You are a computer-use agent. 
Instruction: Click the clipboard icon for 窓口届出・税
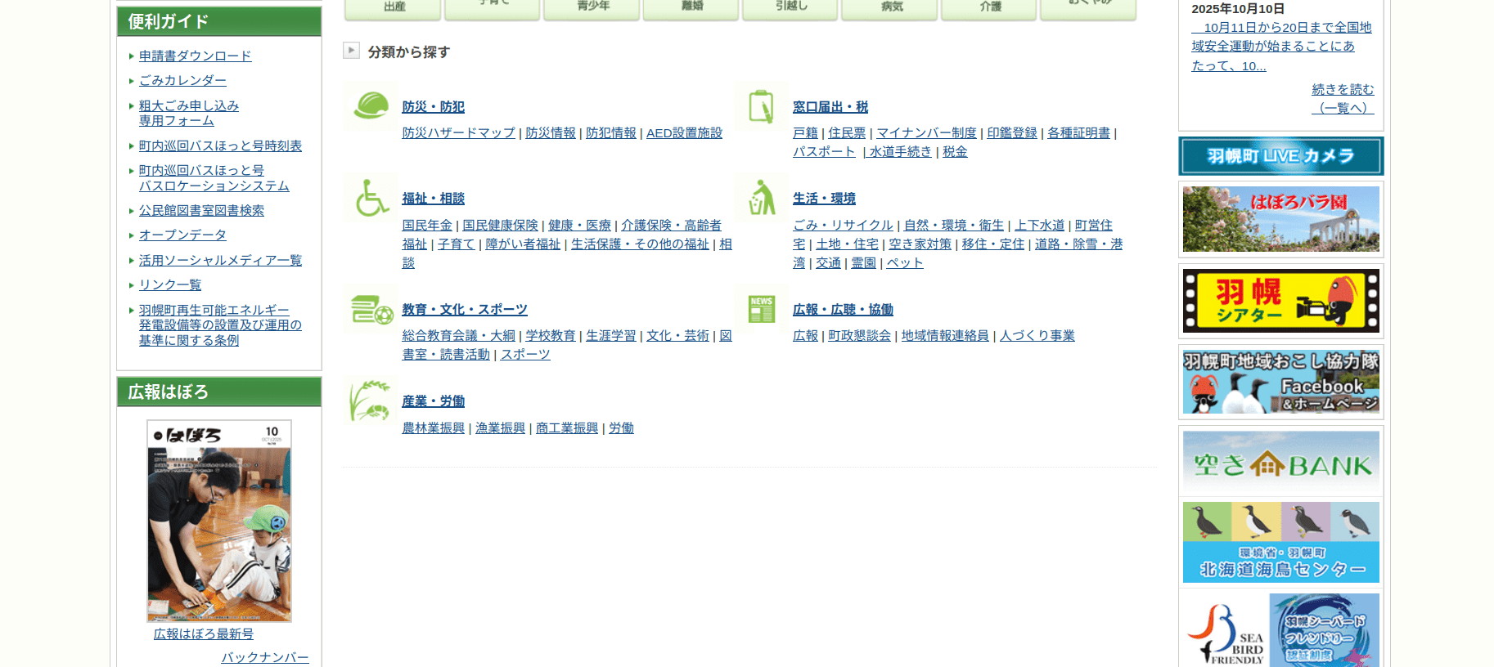(x=761, y=106)
